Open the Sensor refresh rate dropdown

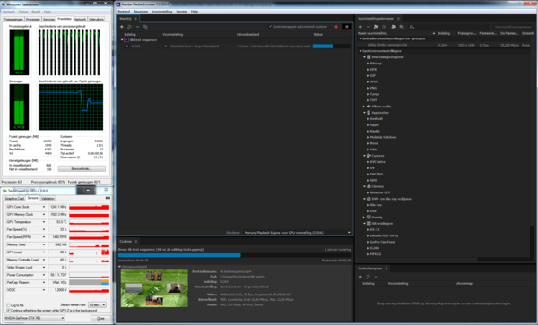click(x=97, y=304)
